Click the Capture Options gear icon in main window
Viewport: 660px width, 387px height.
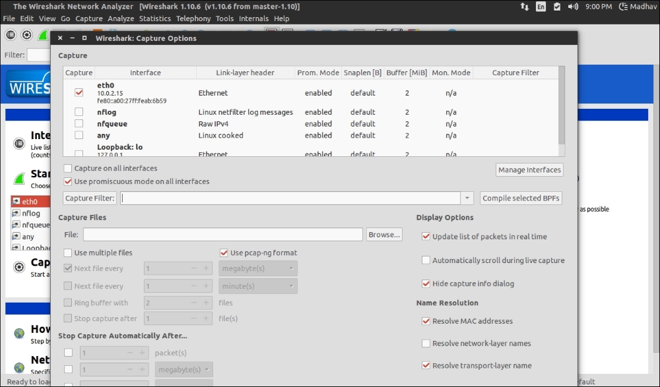19,267
